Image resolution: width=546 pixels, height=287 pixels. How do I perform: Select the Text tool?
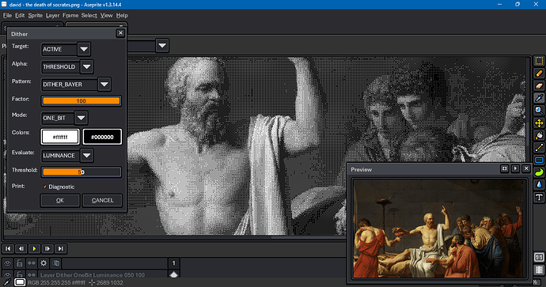pos(539,197)
